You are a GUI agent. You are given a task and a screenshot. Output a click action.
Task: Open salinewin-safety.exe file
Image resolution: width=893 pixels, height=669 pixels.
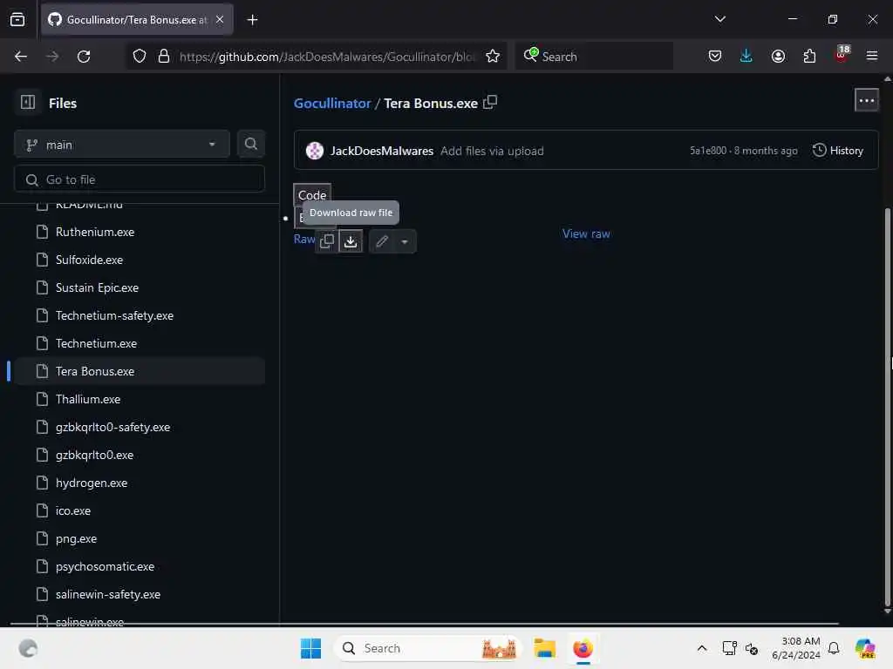(x=140, y=594)
